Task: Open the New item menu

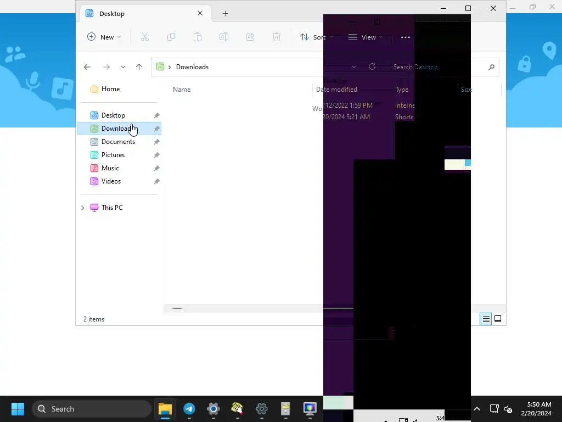Action: pos(104,37)
